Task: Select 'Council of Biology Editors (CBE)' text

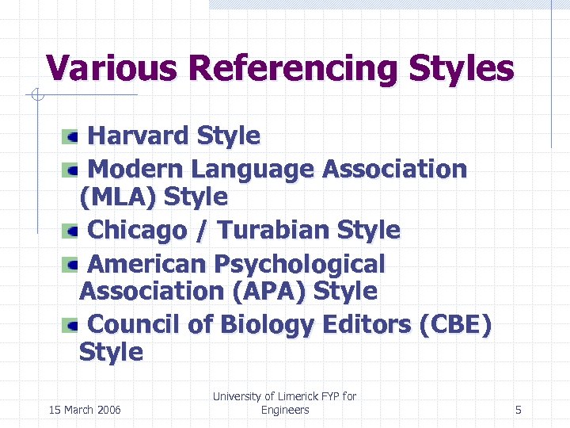Action: tap(290, 325)
